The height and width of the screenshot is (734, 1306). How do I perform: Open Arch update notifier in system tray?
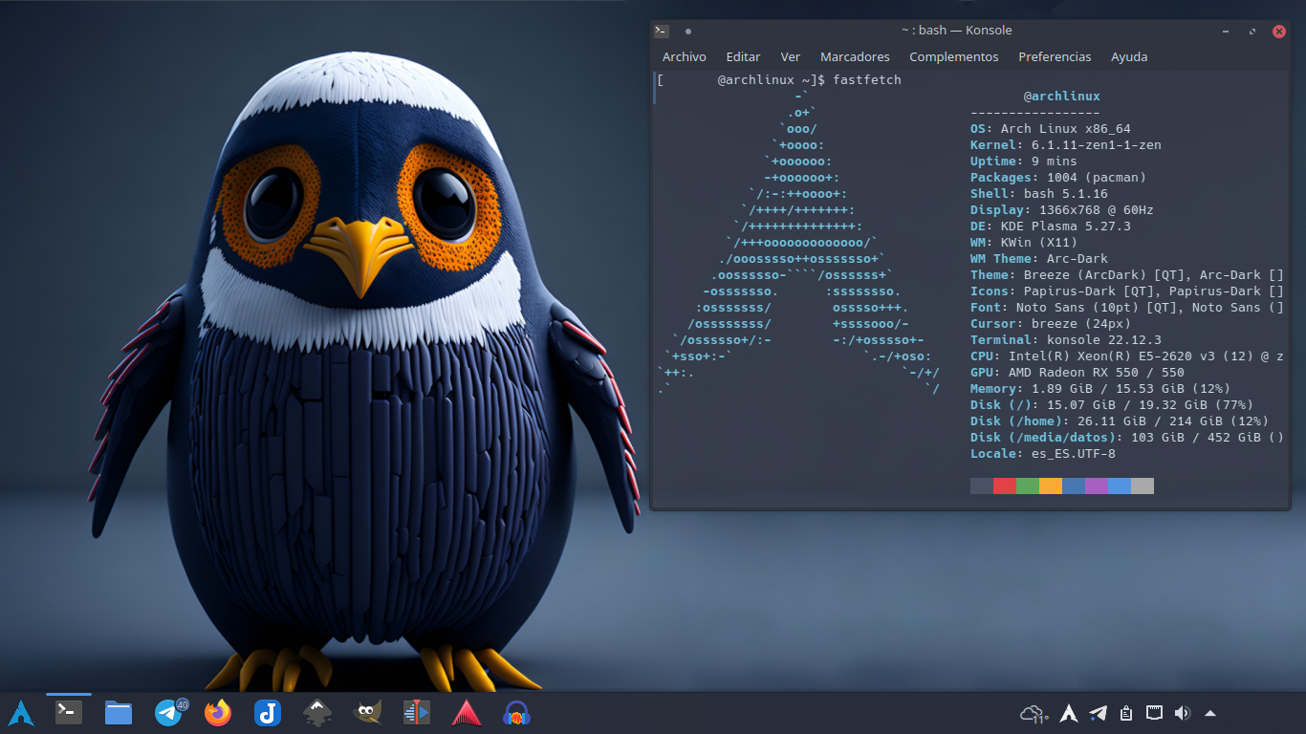pyautogui.click(x=1070, y=713)
